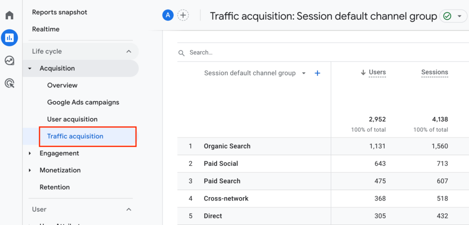This screenshot has height=225, width=469.
Task: Click Cross-network users value 368
Action: 380,198
